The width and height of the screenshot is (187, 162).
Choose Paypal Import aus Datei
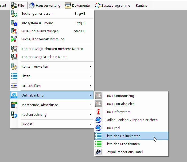(131, 152)
